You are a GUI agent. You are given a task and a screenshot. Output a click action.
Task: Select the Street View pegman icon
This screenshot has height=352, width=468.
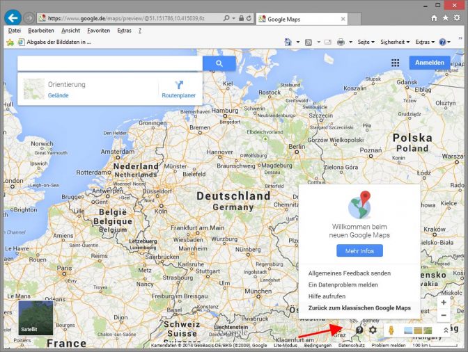pyautogui.click(x=391, y=330)
